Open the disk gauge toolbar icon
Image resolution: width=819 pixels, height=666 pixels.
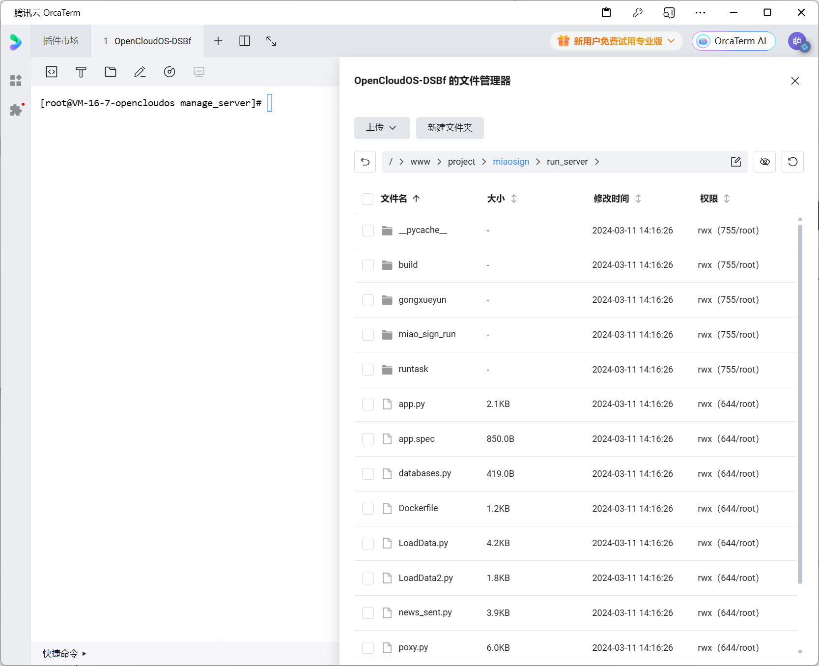(x=169, y=72)
